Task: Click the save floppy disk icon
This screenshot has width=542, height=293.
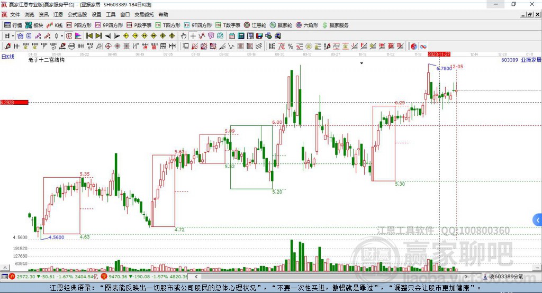Action: (x=259, y=36)
